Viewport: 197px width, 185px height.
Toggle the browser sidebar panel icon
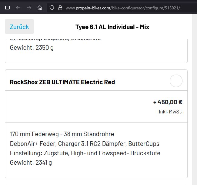click(7, 8)
